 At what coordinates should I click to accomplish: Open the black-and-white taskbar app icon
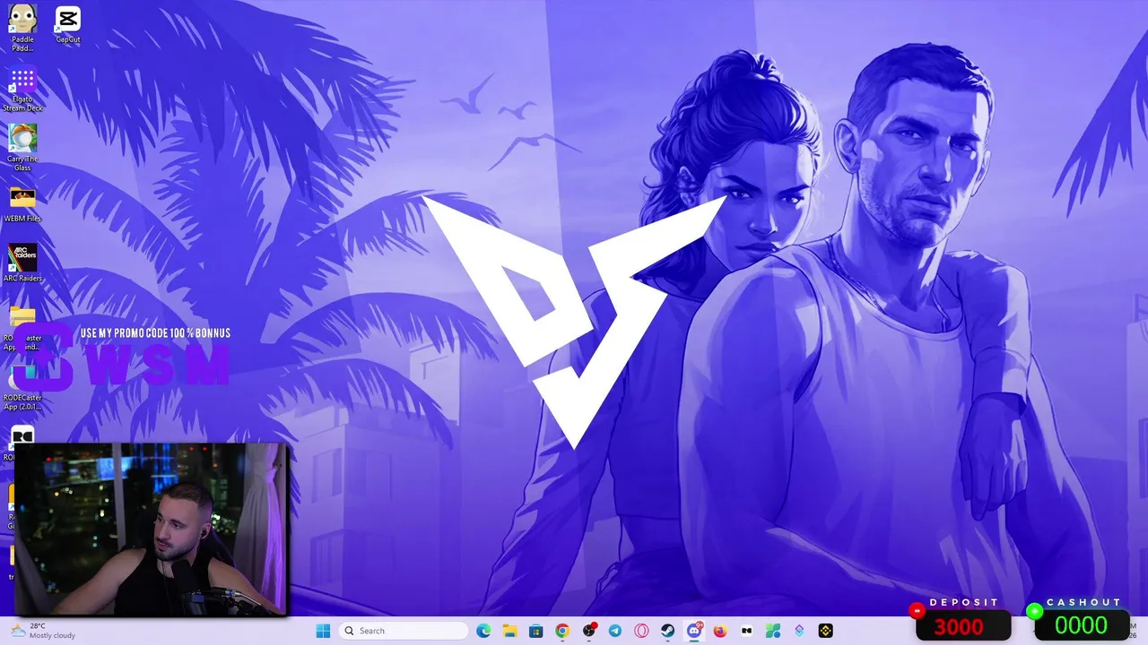(746, 631)
